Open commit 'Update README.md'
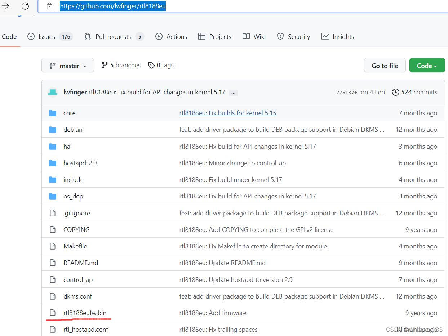The height and width of the screenshot is (336, 448). [x=222, y=263]
